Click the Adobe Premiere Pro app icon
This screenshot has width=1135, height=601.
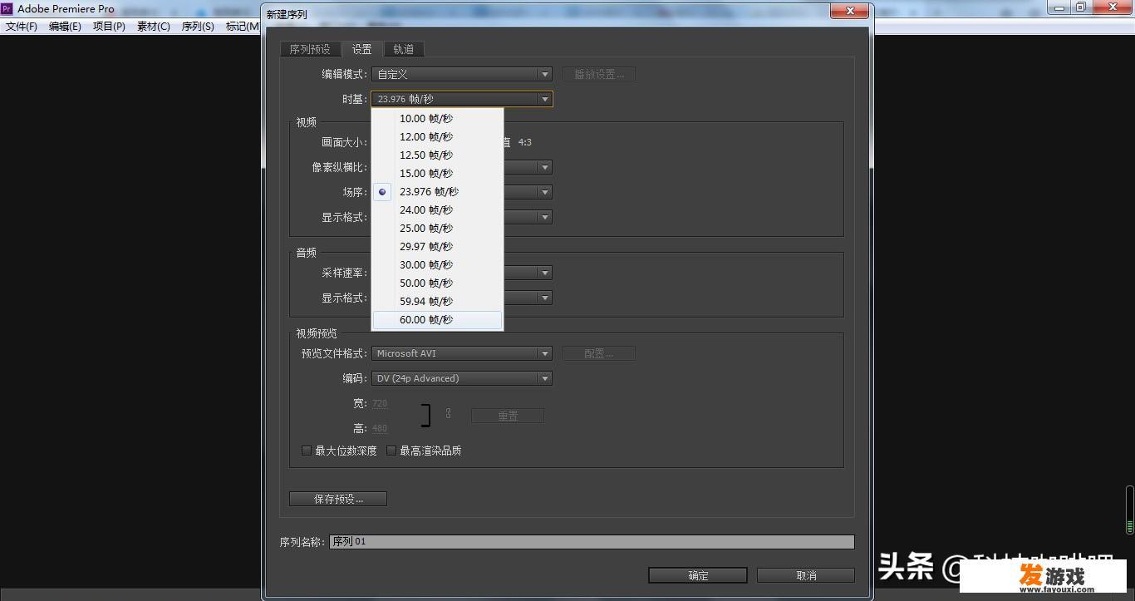coord(7,8)
